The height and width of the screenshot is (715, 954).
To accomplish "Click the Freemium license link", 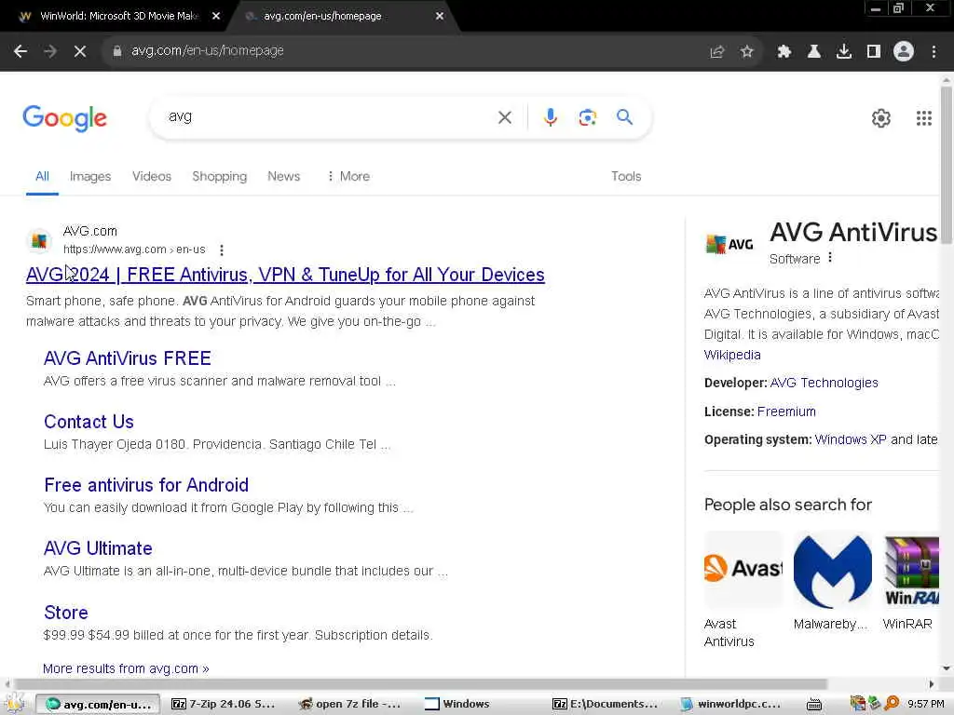I will (x=786, y=411).
